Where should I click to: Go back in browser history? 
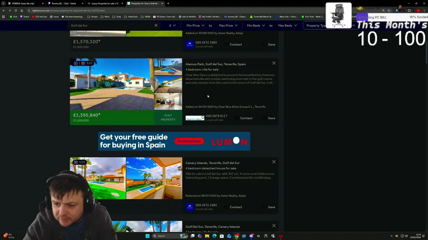point(4,10)
